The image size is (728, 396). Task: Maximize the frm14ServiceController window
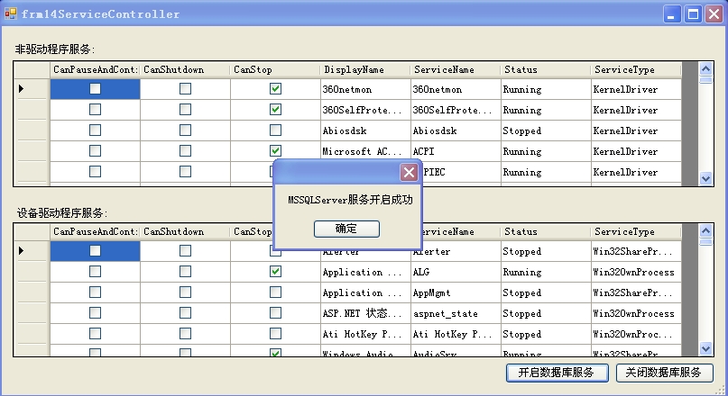[x=693, y=14]
